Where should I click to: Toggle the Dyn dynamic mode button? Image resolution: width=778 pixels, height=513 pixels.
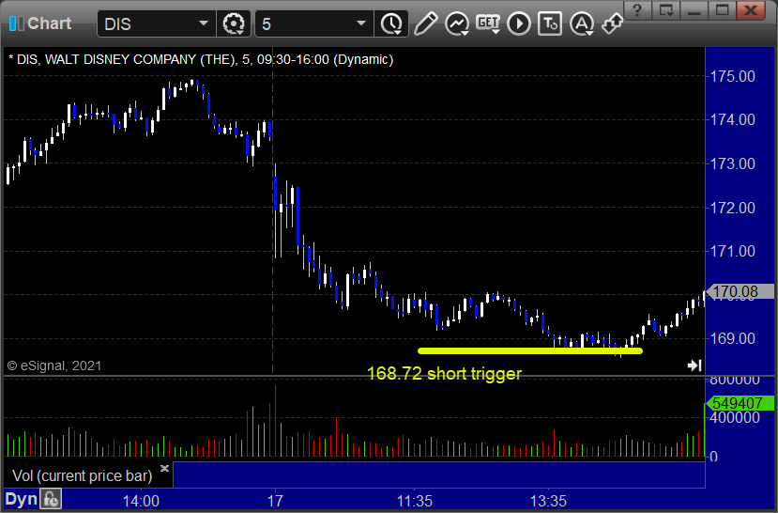21,499
